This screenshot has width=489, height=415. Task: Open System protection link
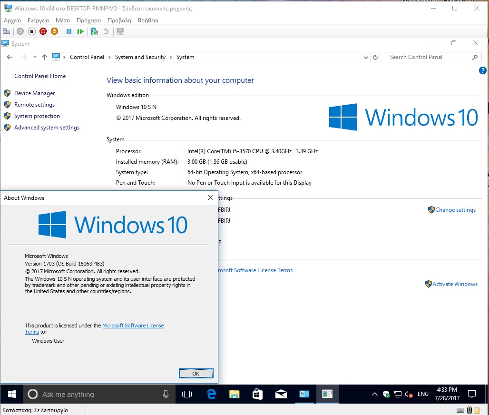click(37, 116)
